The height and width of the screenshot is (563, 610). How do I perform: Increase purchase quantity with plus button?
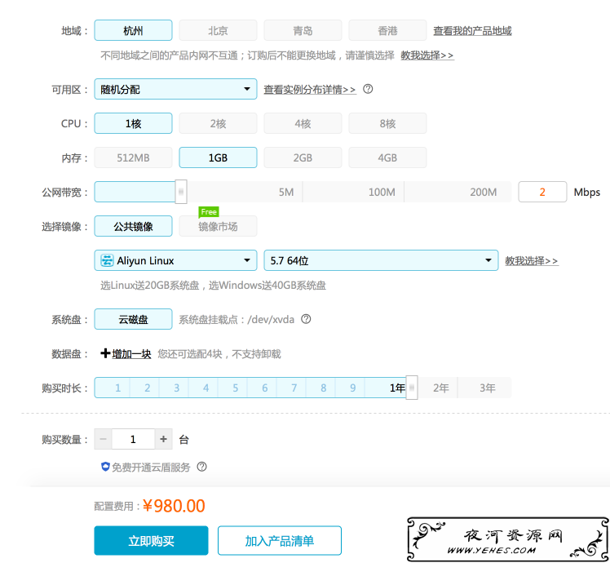[163, 439]
